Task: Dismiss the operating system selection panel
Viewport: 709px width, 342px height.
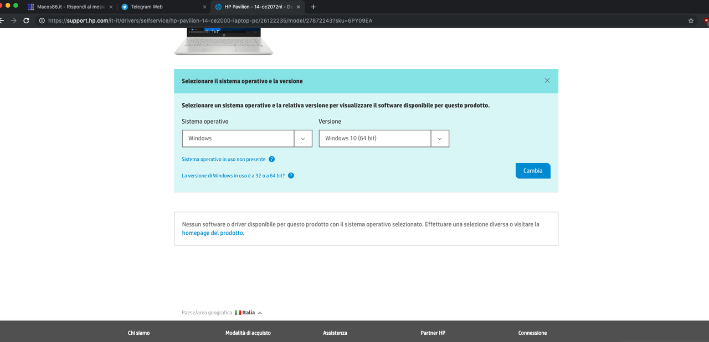Action: [x=547, y=81]
